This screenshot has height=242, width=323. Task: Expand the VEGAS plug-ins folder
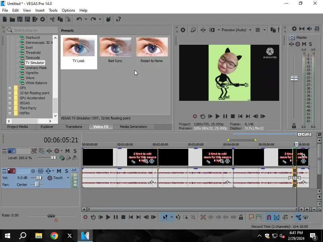point(10,103)
